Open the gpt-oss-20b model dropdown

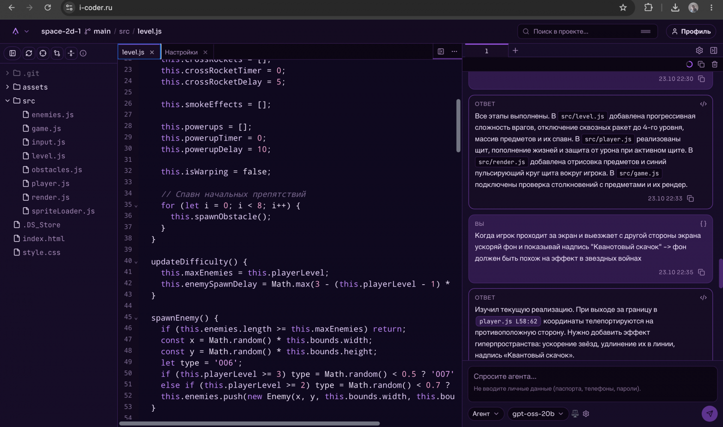click(x=538, y=414)
